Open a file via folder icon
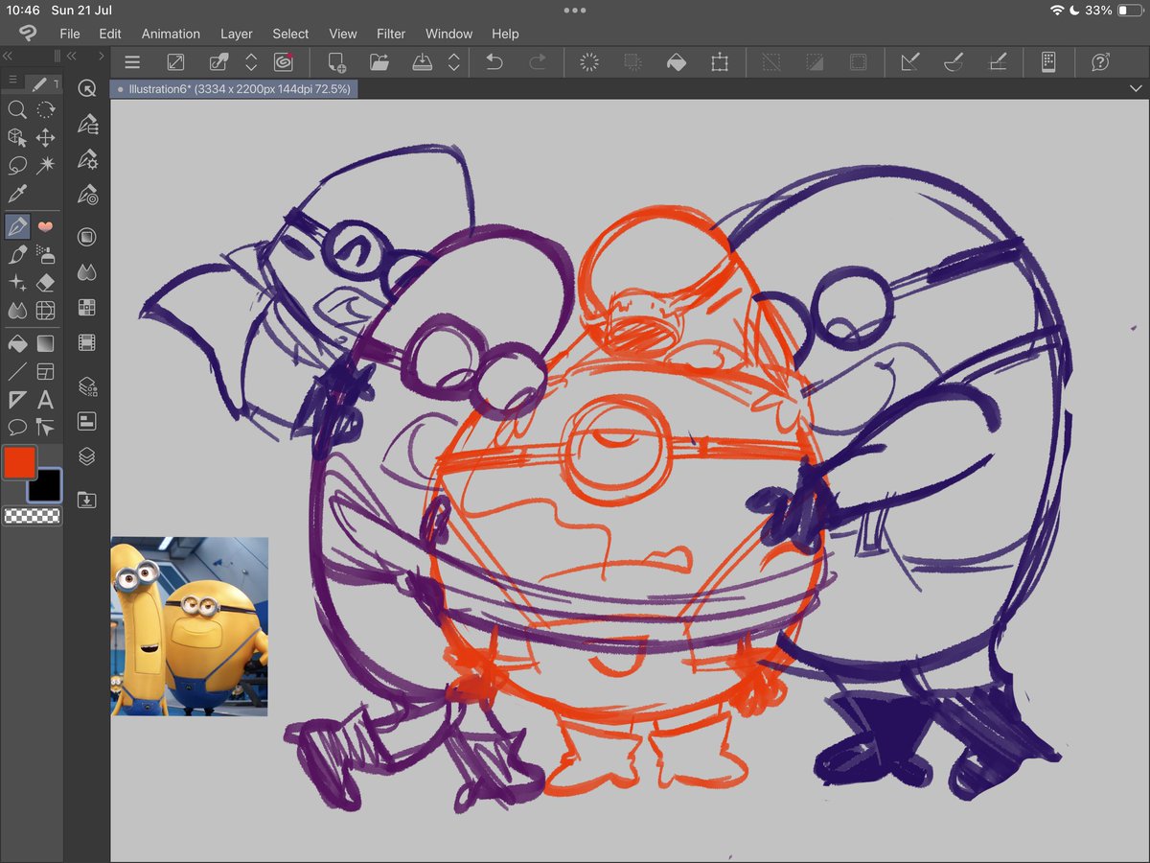The width and height of the screenshot is (1150, 863). tap(379, 62)
